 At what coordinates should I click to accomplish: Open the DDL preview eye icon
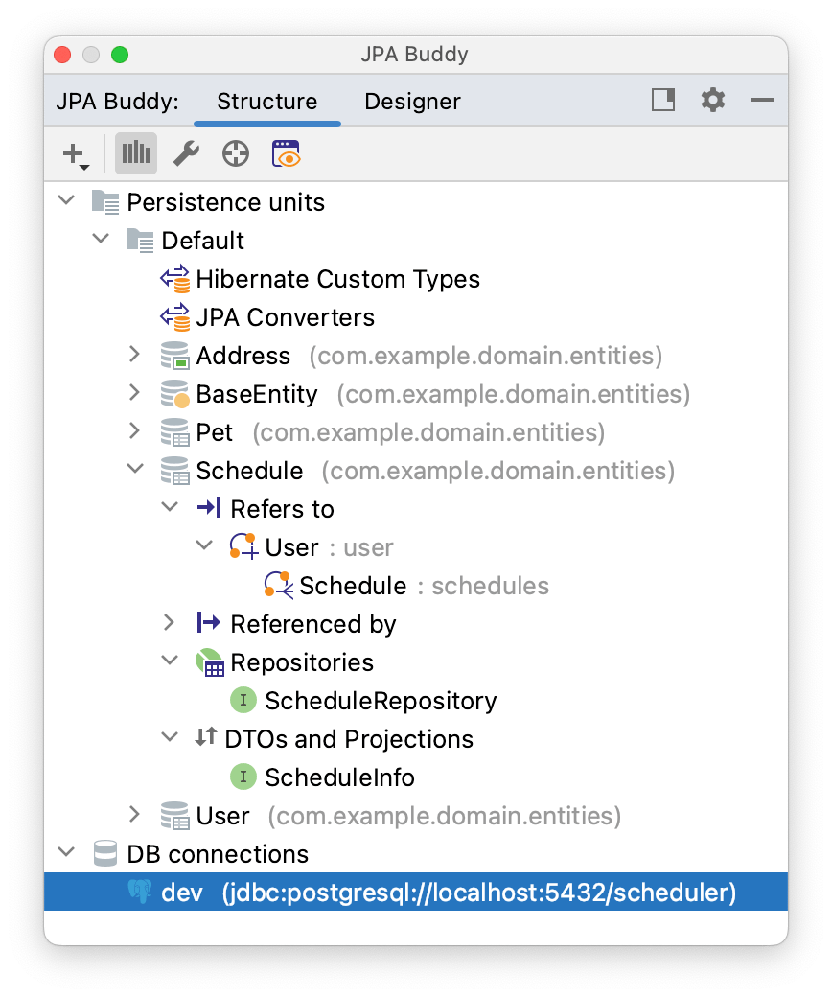click(x=286, y=153)
